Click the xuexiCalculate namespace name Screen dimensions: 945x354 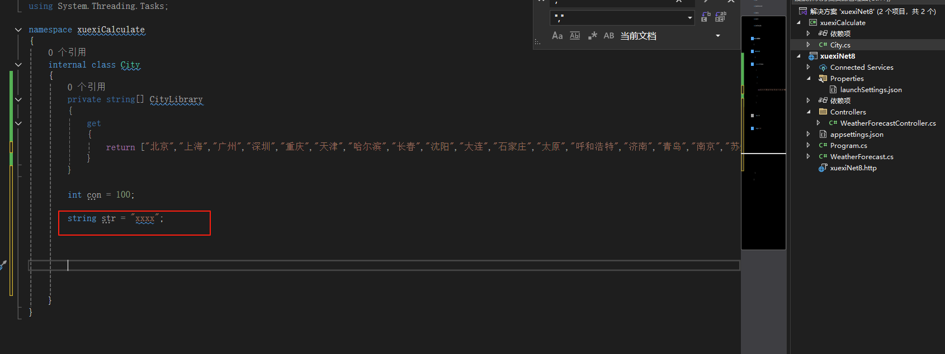[x=111, y=30]
